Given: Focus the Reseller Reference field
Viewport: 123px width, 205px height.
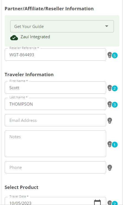Looking at the screenshot, I should 55,55.
